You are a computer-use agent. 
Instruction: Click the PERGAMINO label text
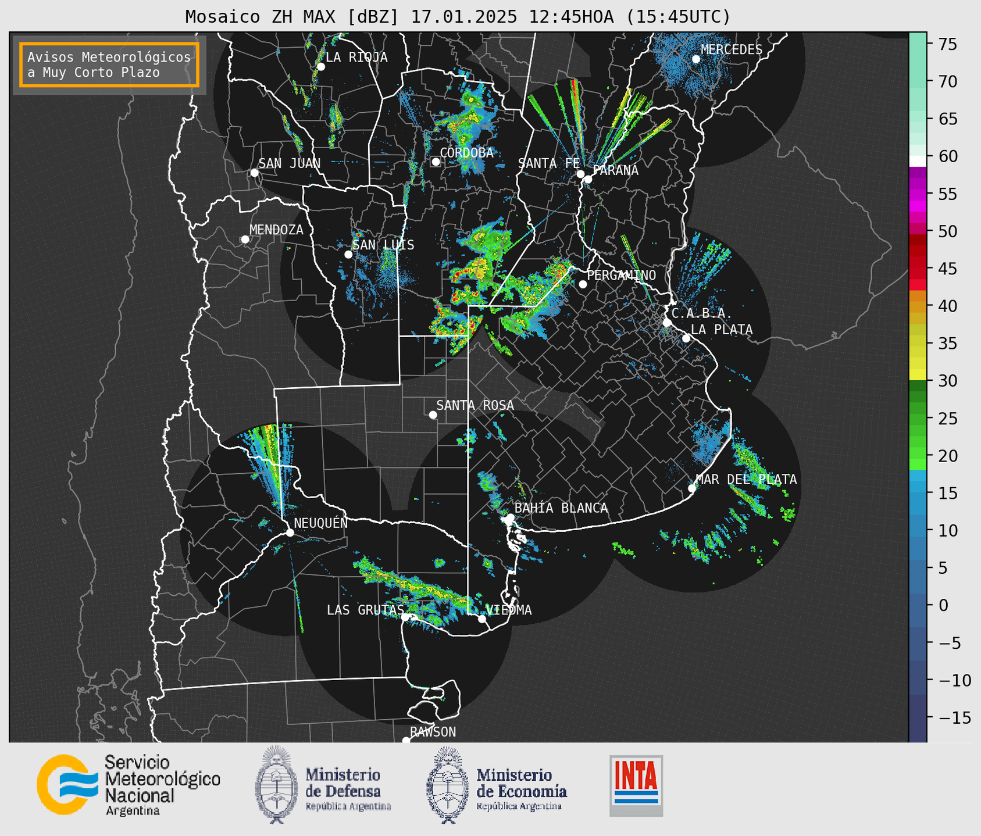pyautogui.click(x=622, y=275)
